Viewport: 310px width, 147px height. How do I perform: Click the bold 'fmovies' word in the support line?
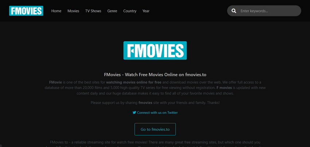(x=145, y=102)
